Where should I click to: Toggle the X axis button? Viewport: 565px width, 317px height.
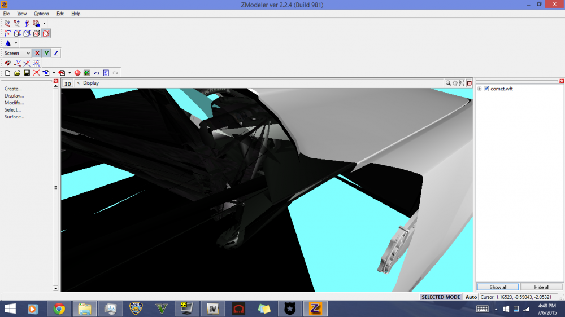(x=37, y=53)
